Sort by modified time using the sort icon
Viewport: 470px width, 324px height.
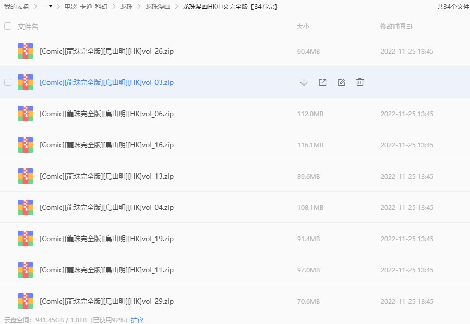point(409,27)
